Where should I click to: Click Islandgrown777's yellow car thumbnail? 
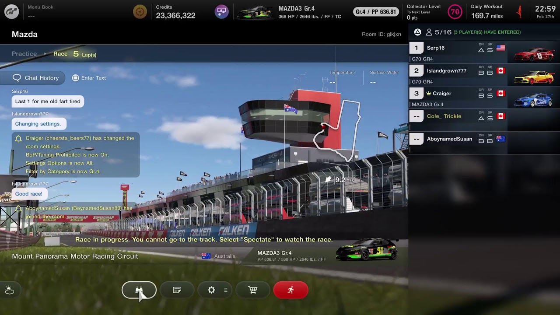[x=534, y=77]
